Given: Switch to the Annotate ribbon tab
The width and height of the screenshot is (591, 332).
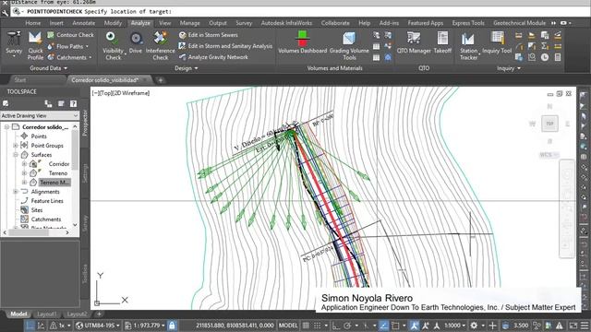Looking at the screenshot, I should click(83, 23).
